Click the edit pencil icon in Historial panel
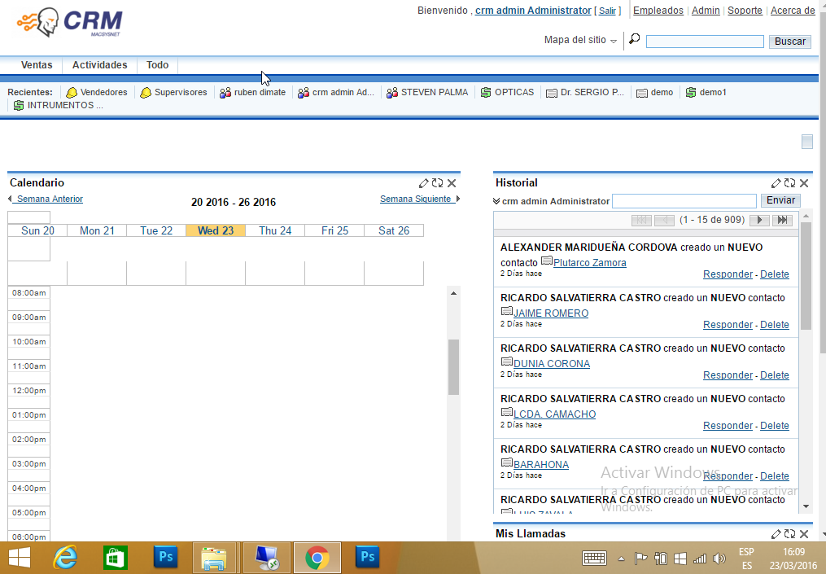Screen dimensions: 826x574 click(x=776, y=184)
